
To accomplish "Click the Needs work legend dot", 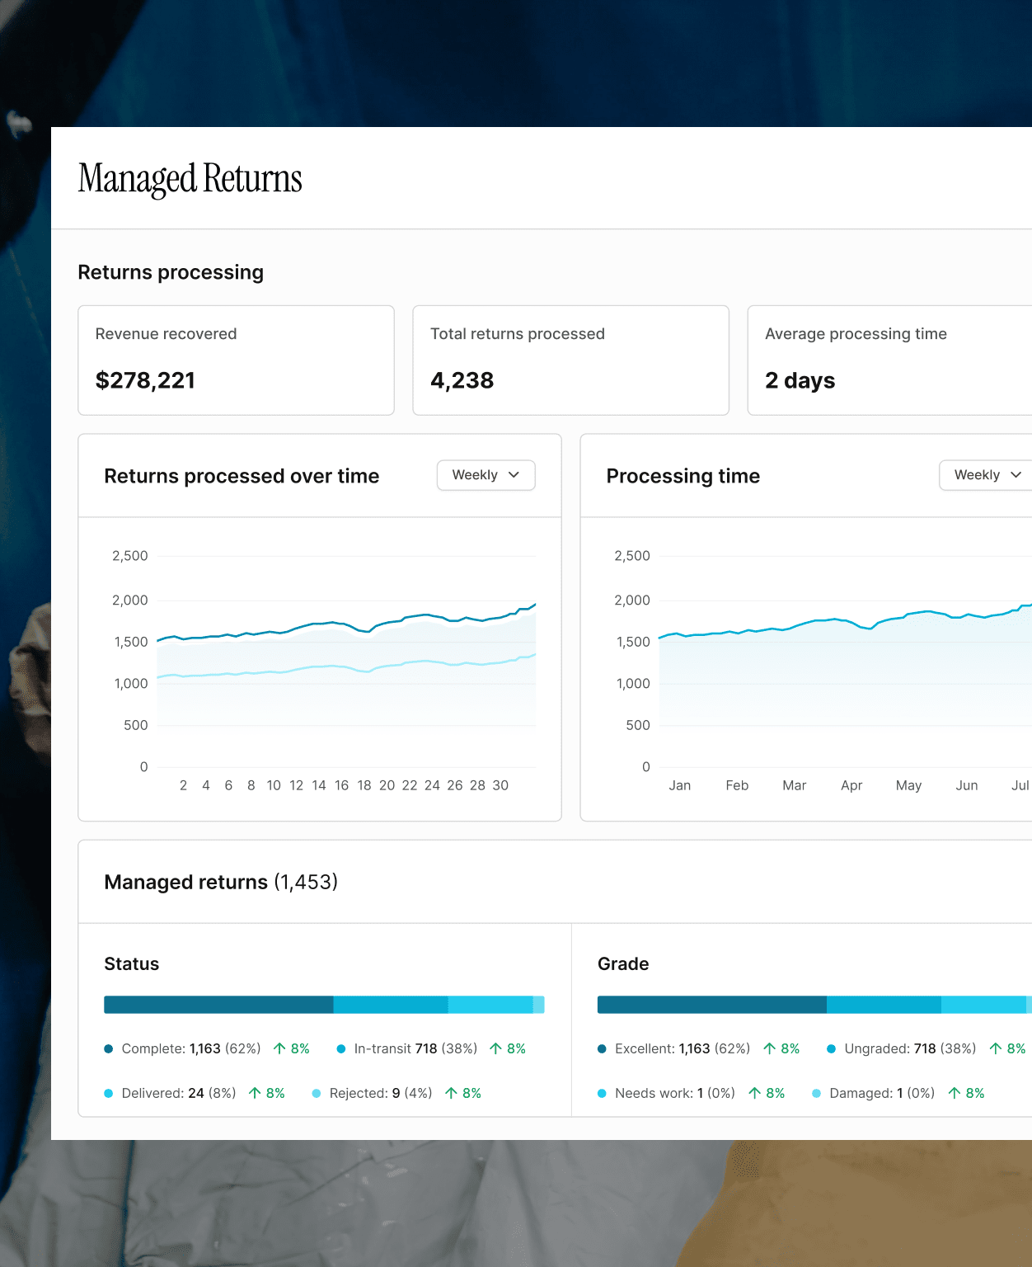I will coord(602,1094).
